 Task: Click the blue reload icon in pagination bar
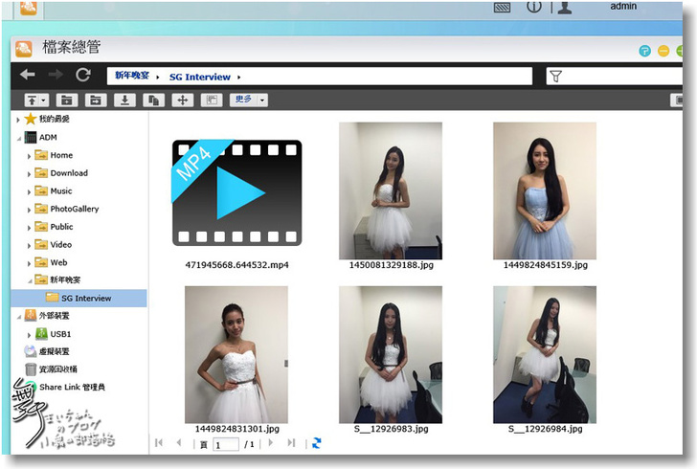317,443
